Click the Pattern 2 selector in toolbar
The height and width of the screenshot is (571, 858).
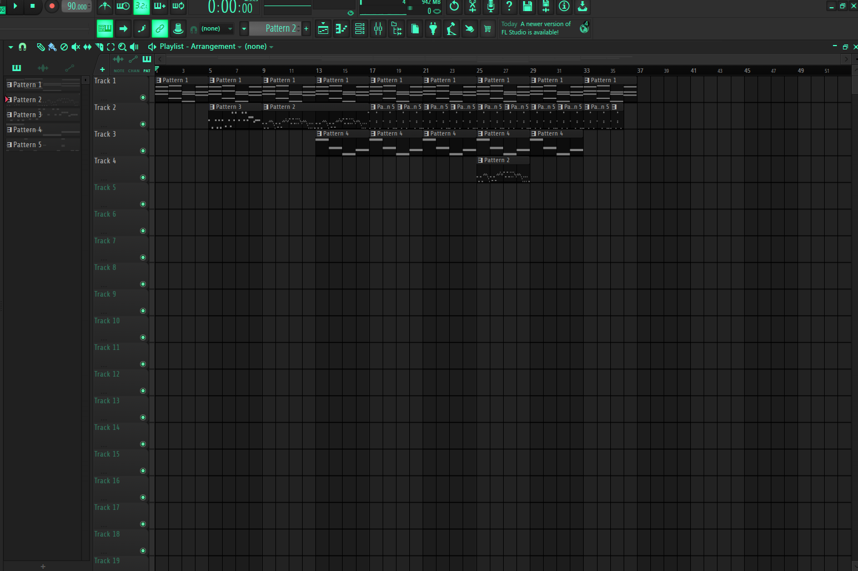pyautogui.click(x=275, y=28)
